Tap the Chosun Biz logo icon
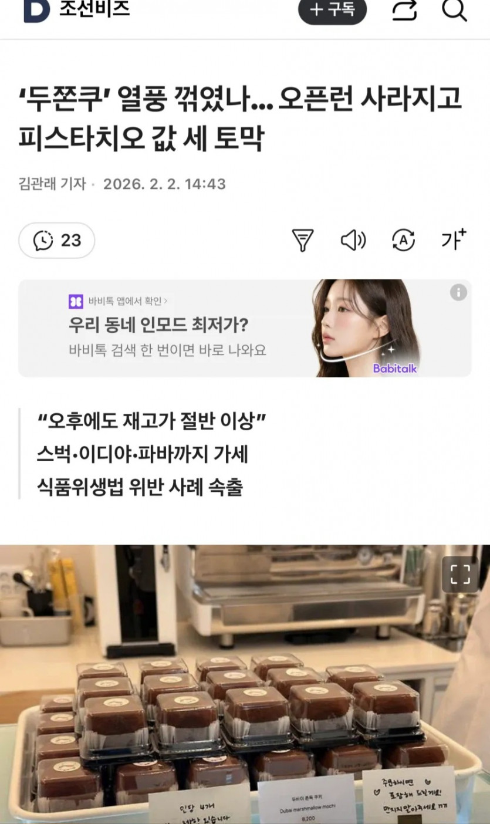The width and height of the screenshot is (490, 824). coord(37,11)
